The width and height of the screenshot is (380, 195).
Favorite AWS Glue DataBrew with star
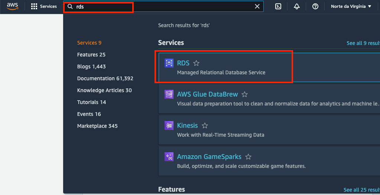point(244,94)
